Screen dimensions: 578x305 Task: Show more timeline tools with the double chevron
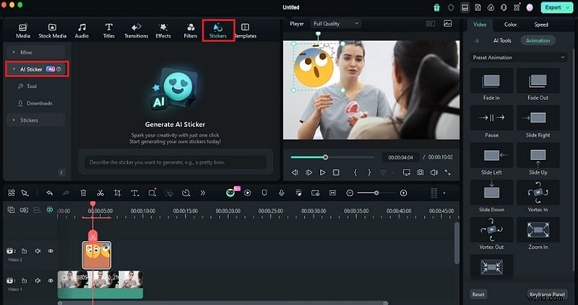pos(203,193)
